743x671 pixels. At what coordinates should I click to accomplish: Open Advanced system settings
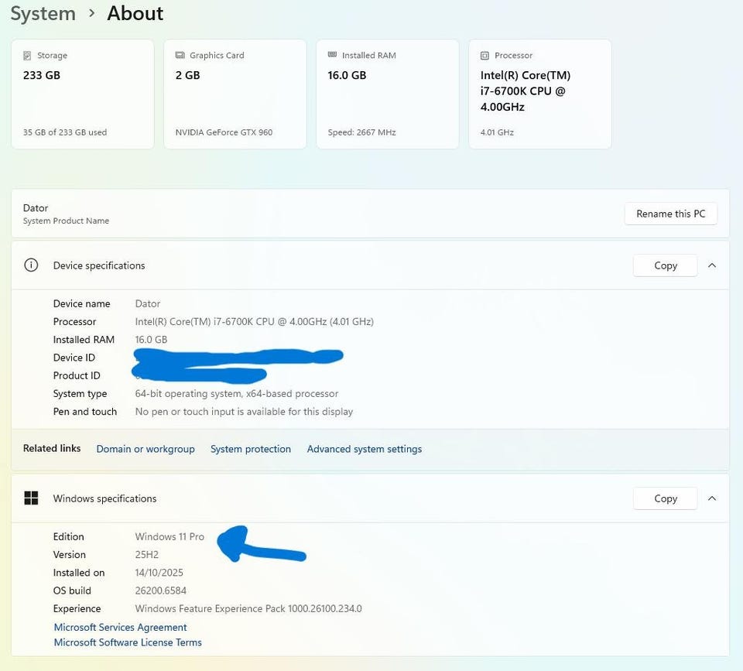(x=365, y=449)
